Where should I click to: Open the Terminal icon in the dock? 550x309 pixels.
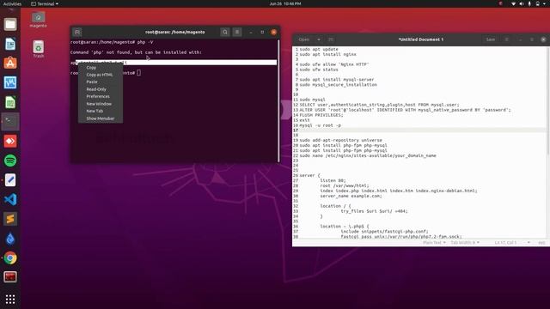tap(10, 122)
